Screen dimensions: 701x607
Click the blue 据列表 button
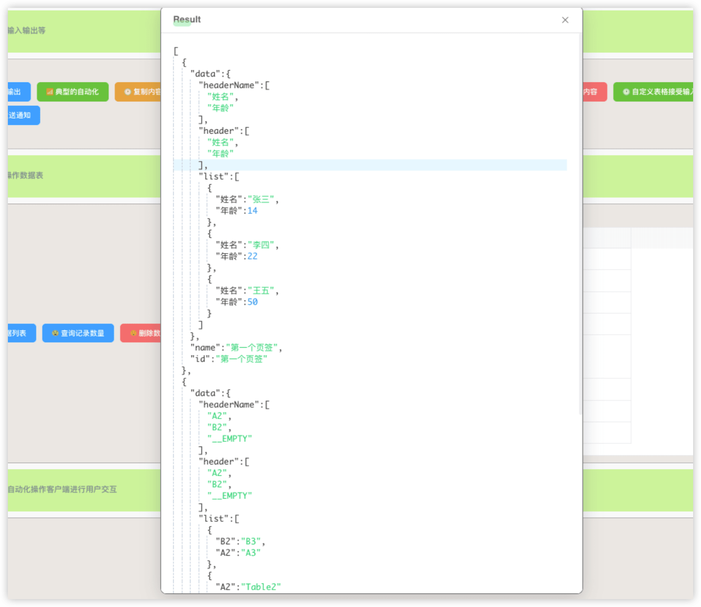pos(21,333)
